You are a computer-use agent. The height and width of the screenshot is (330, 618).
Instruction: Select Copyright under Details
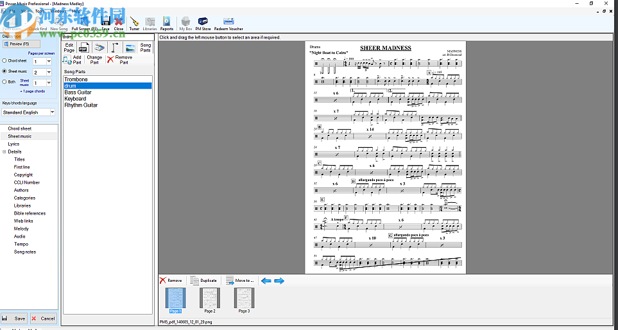(x=23, y=175)
